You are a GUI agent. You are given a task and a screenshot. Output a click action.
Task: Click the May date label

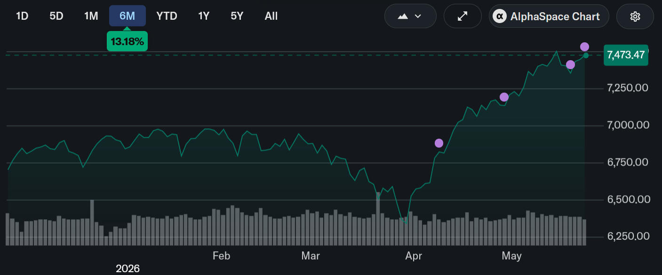[x=511, y=256]
